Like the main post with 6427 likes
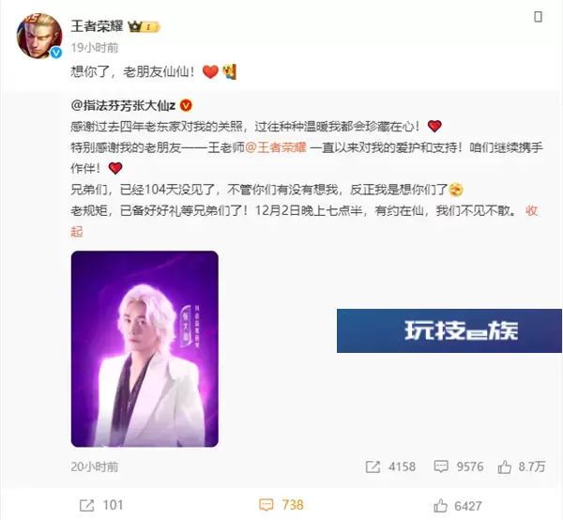Viewport: 563px width, 520px height. click(458, 506)
